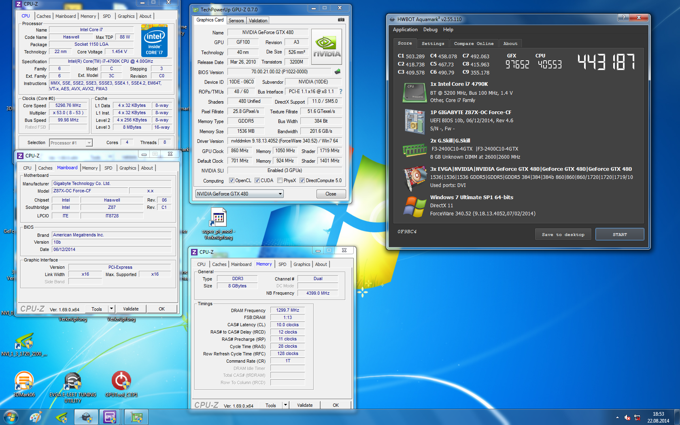680x425 pixels.
Task: Click the GPU-Z BIOS save chip icon
Action: (338, 72)
